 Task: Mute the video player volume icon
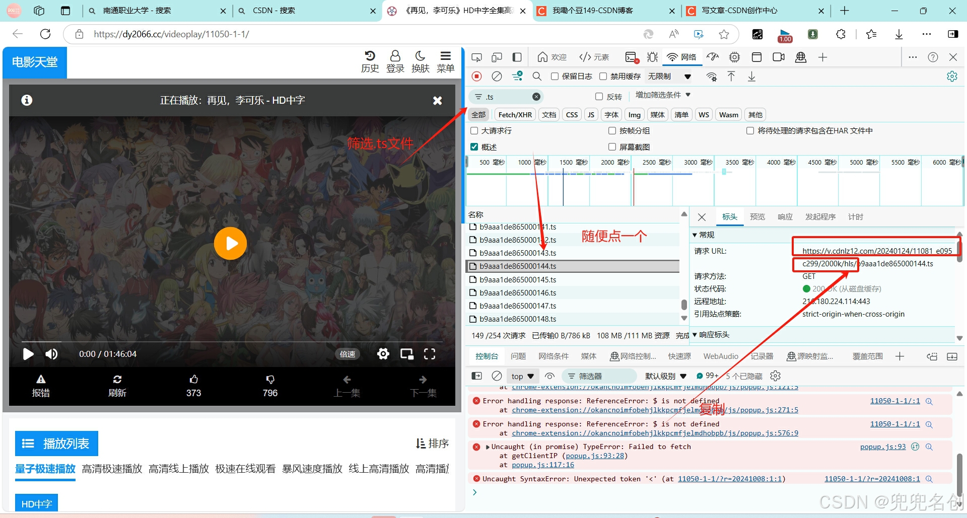pos(51,354)
